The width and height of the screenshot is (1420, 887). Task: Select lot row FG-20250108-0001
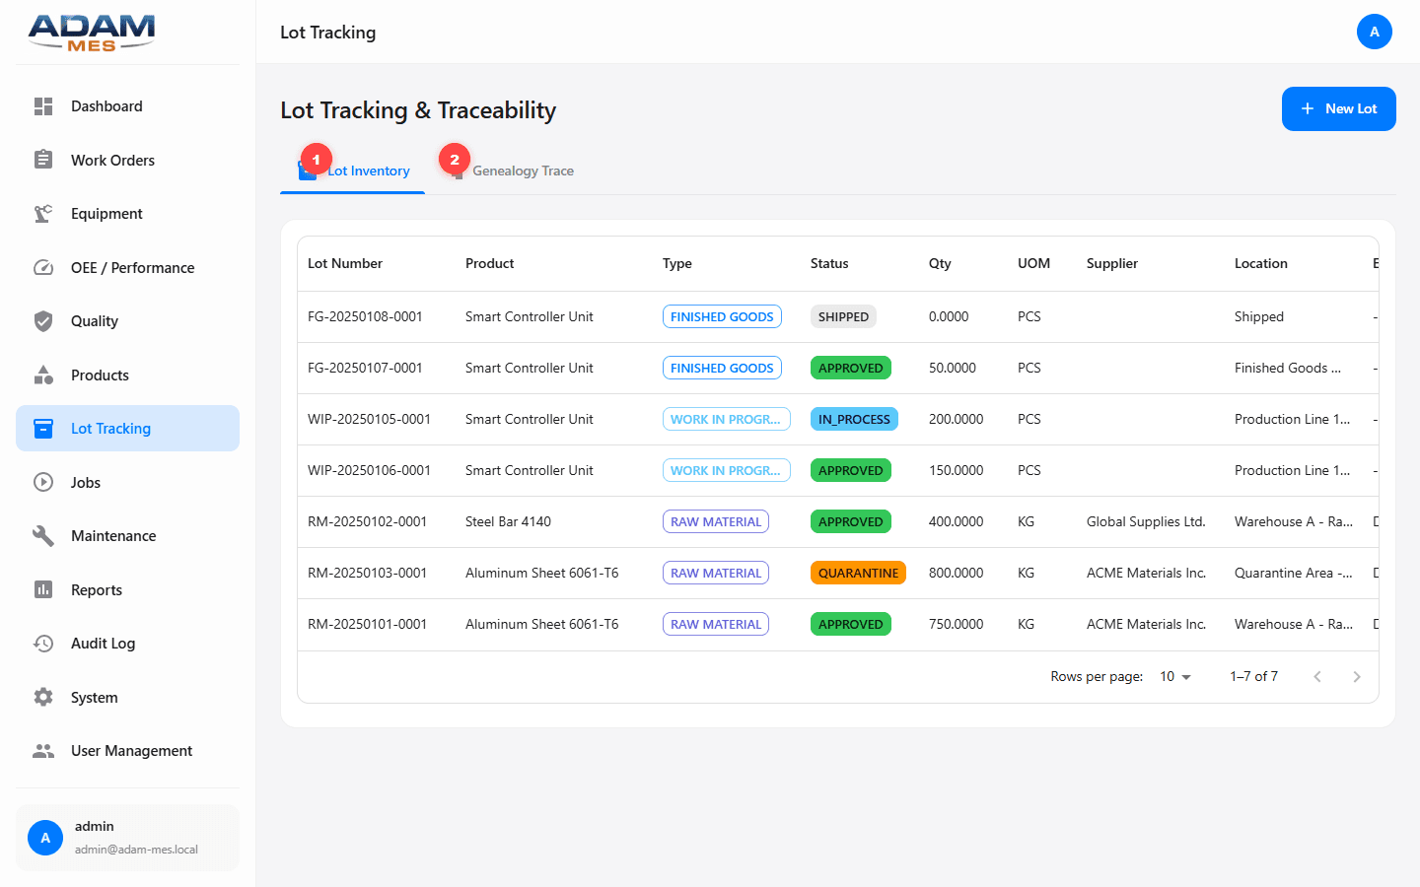click(592, 316)
